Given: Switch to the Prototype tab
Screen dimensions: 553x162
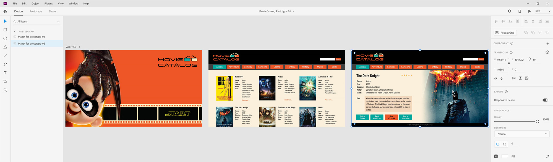Looking at the screenshot, I should coord(36,11).
